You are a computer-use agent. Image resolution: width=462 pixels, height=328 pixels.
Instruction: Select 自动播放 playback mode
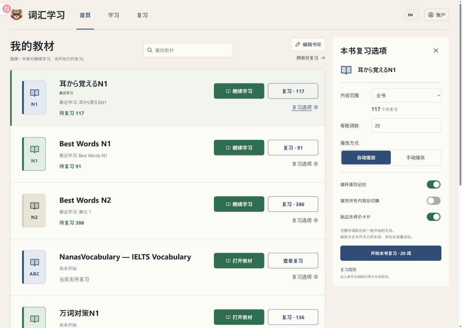(x=366, y=157)
